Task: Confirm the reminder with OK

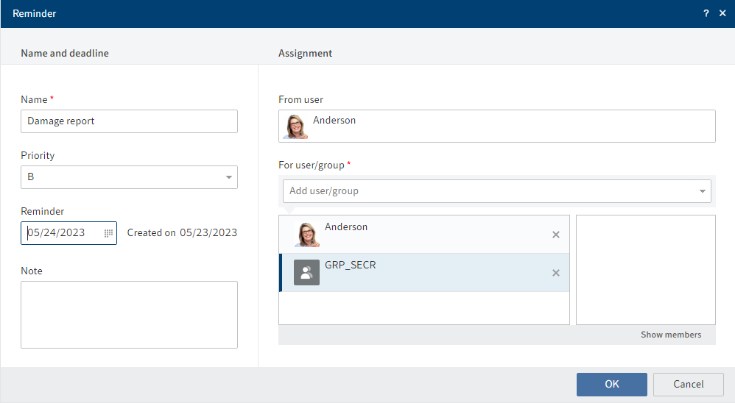Action: 611,384
